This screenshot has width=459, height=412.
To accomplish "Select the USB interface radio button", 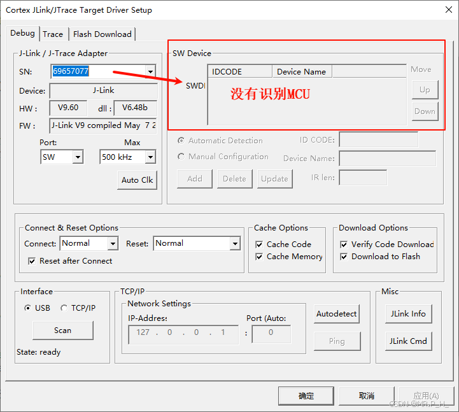I will click(27, 308).
